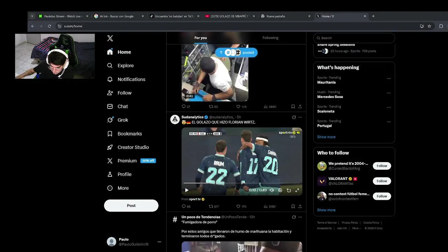Open Wirtz video settings gear
This screenshot has height=252, width=448.
pos(280,190)
